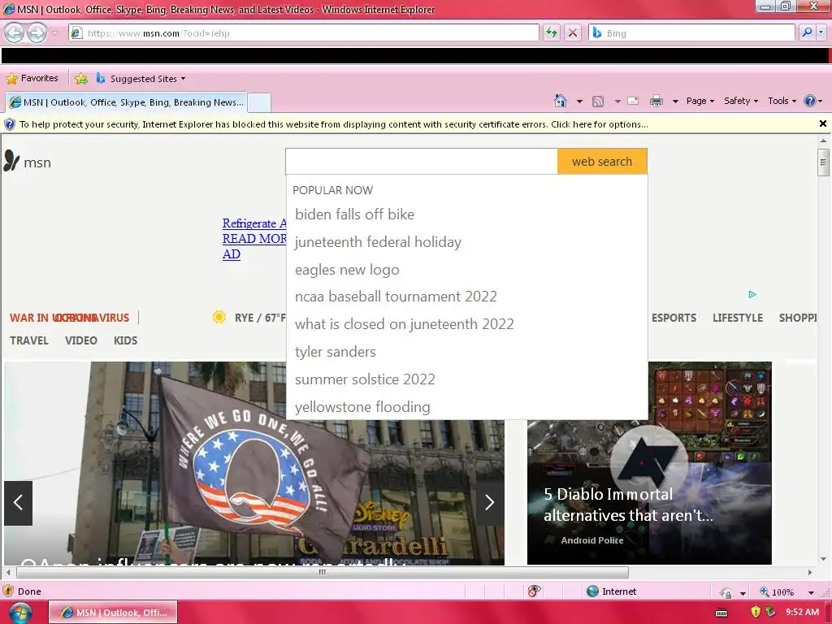
Task: Click the horizontal scrollbar thumb
Action: click(x=322, y=572)
